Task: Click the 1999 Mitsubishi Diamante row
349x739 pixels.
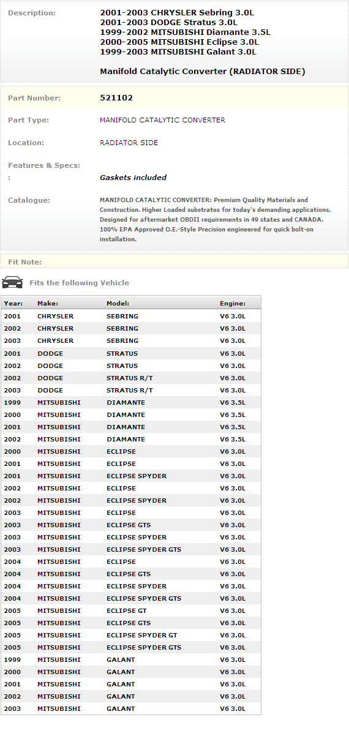Action: coord(131,402)
